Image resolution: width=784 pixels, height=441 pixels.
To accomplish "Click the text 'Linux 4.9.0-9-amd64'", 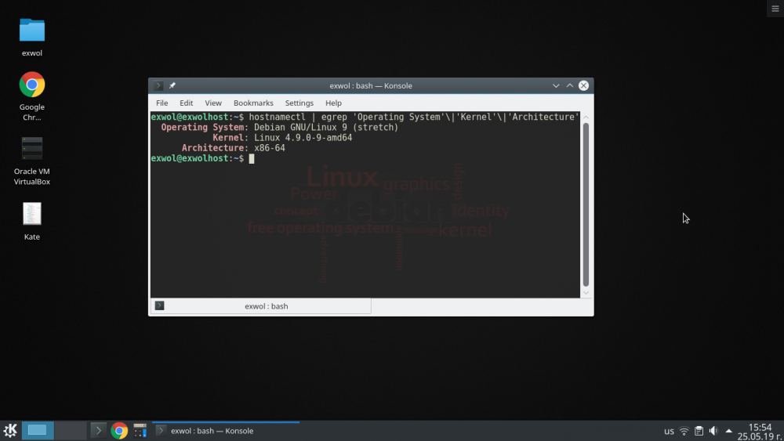I will click(303, 137).
